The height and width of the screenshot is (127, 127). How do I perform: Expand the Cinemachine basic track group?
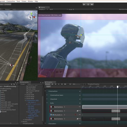[x=47, y=95]
